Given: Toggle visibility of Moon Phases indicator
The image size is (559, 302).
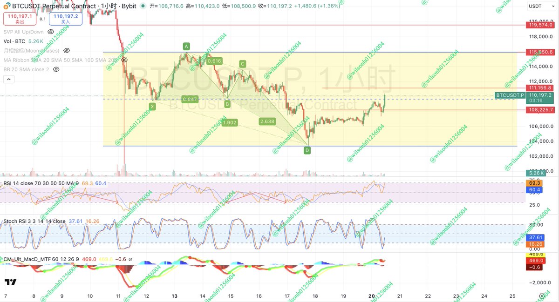Looking at the screenshot, I should tap(67, 50).
